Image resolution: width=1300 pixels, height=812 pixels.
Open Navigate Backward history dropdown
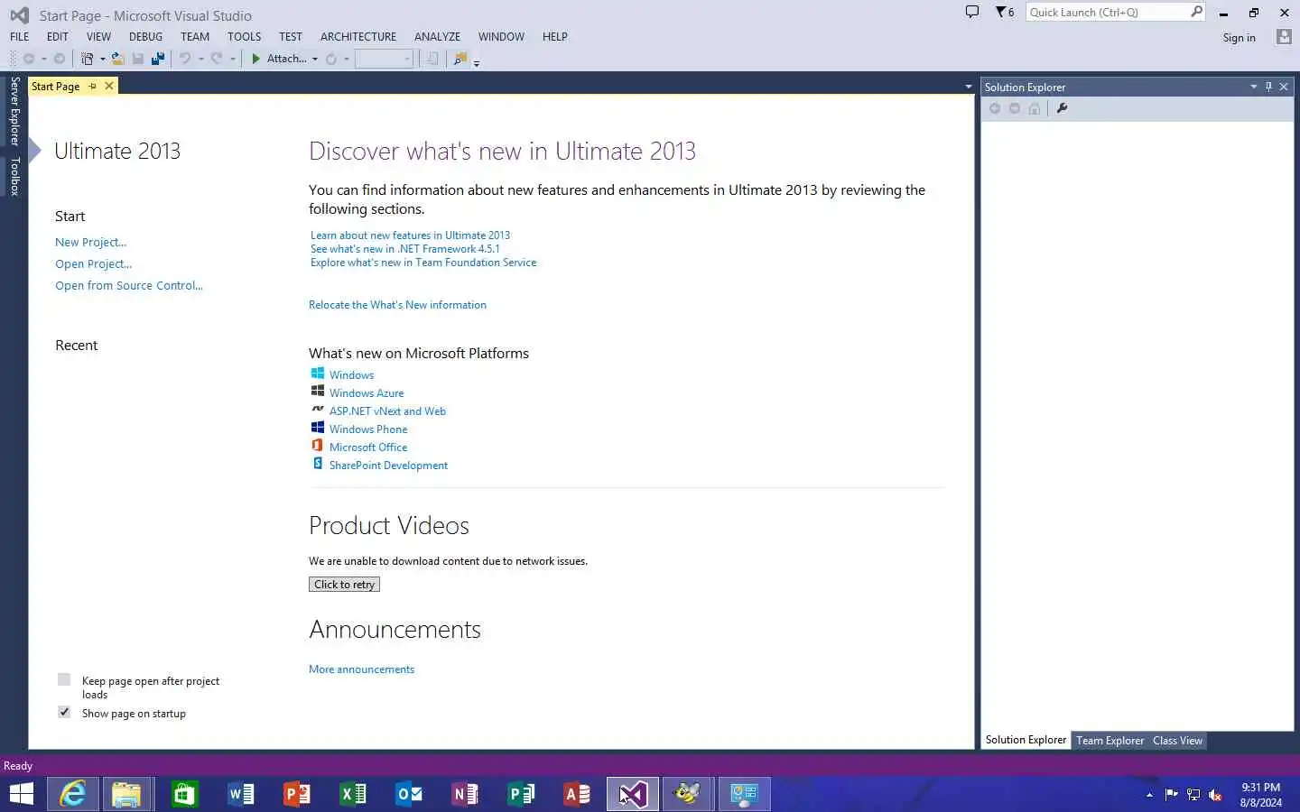point(43,60)
